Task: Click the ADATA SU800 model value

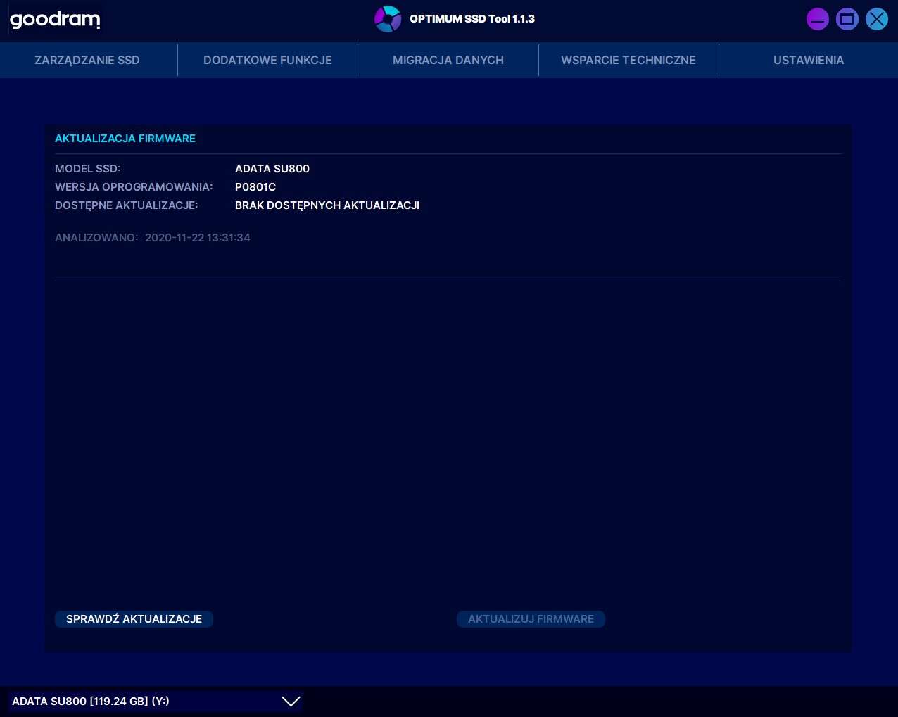Action: point(272,169)
